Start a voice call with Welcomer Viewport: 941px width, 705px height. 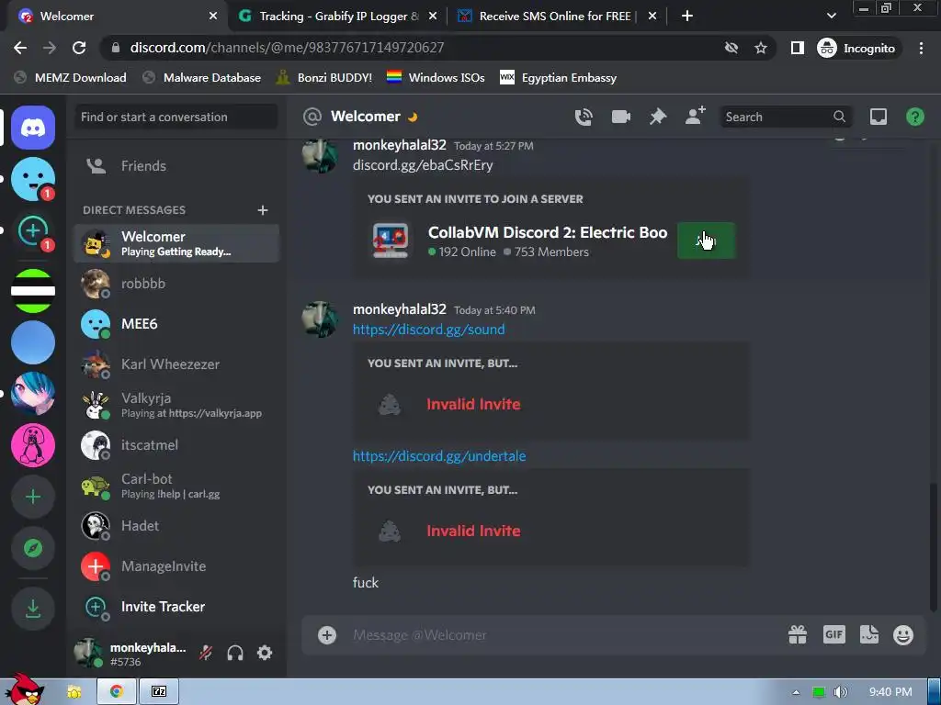(584, 117)
